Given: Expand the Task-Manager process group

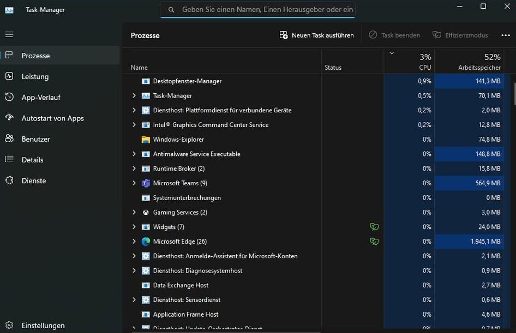Looking at the screenshot, I should tap(134, 96).
